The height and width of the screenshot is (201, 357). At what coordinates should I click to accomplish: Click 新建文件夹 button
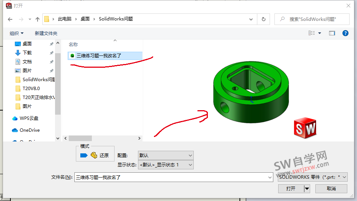point(46,33)
